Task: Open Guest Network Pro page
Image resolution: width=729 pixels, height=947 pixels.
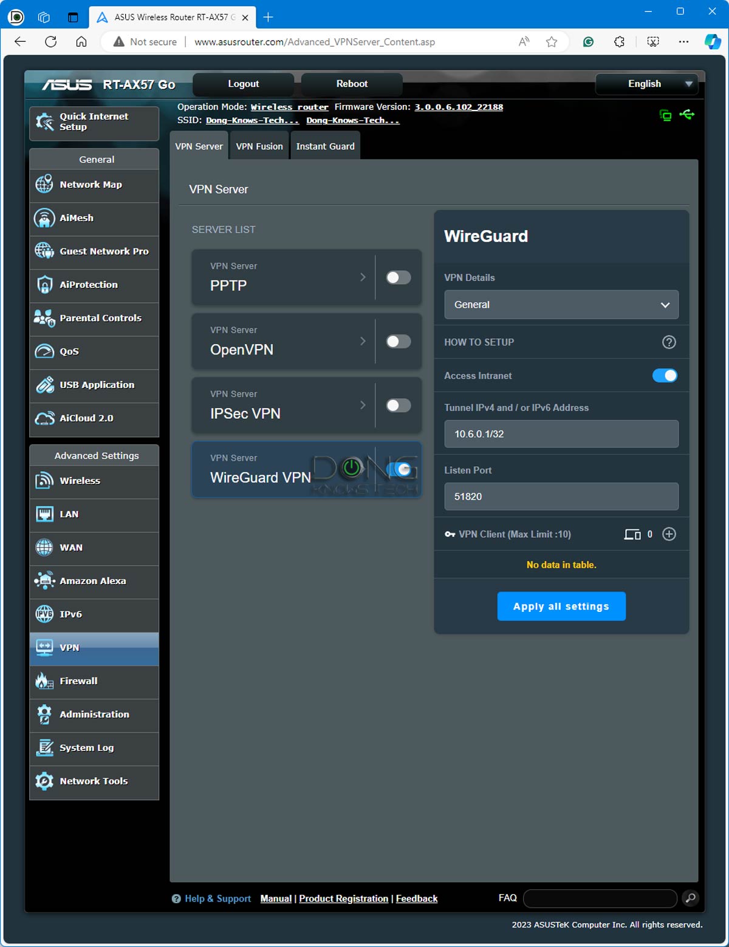Action: point(94,251)
